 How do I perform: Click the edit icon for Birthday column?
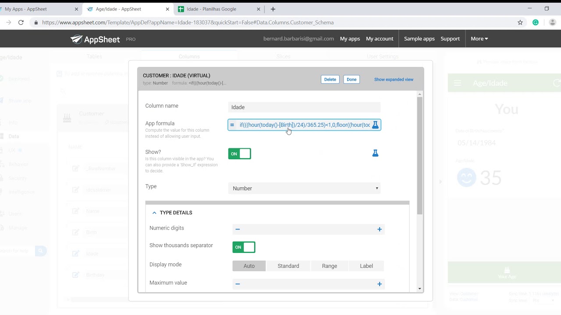coord(76,275)
